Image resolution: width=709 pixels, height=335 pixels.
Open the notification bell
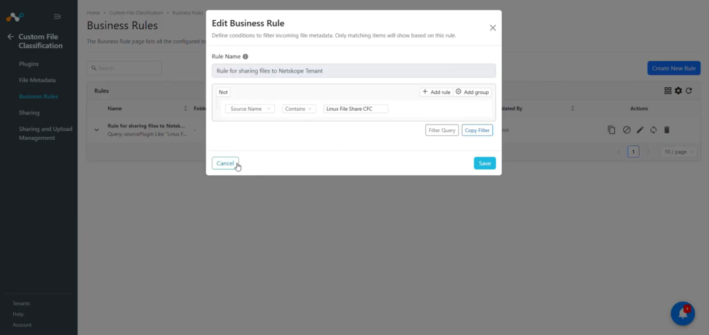tap(682, 314)
